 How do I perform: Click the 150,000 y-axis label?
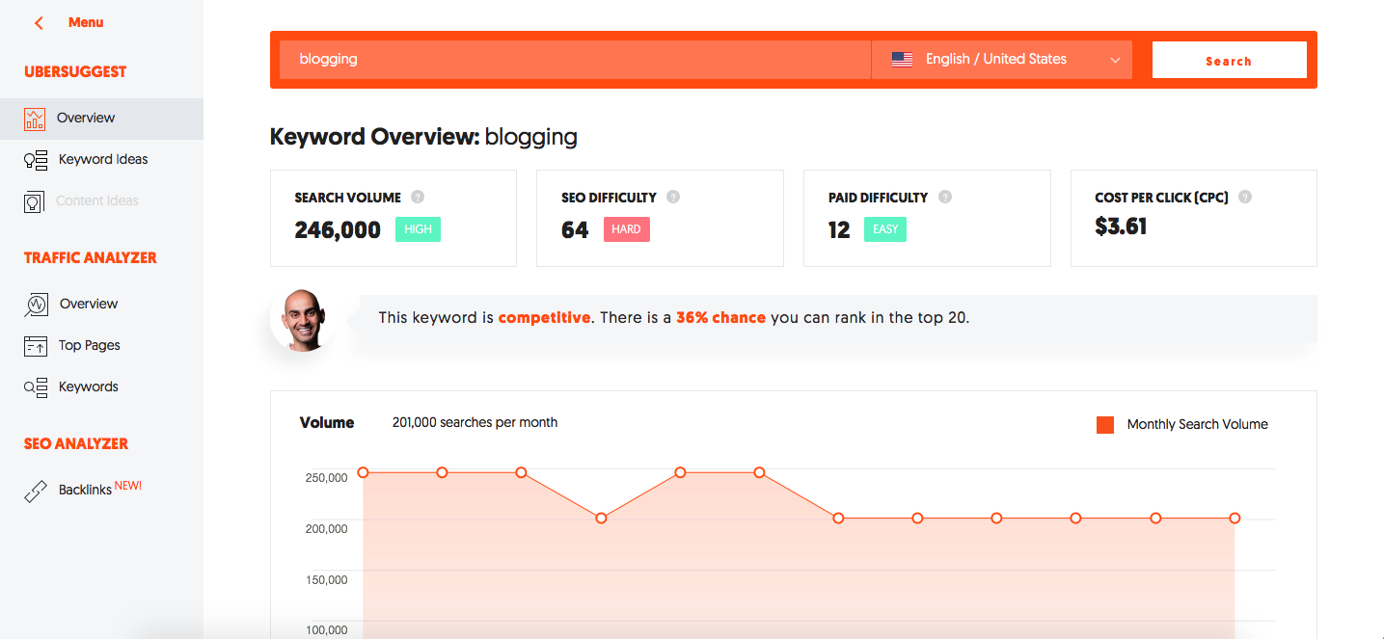pos(326,580)
